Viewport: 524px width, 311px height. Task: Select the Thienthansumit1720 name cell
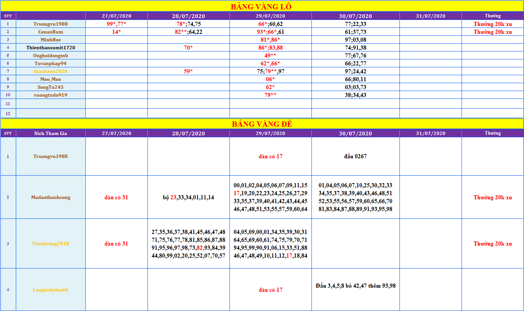[50, 47]
